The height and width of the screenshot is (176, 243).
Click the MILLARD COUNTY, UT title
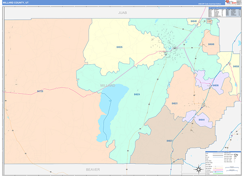[16, 3]
